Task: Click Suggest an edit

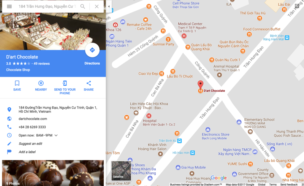Action: [31, 144]
